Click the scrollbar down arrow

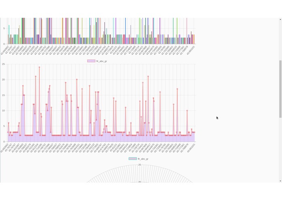pyautogui.click(x=280, y=181)
